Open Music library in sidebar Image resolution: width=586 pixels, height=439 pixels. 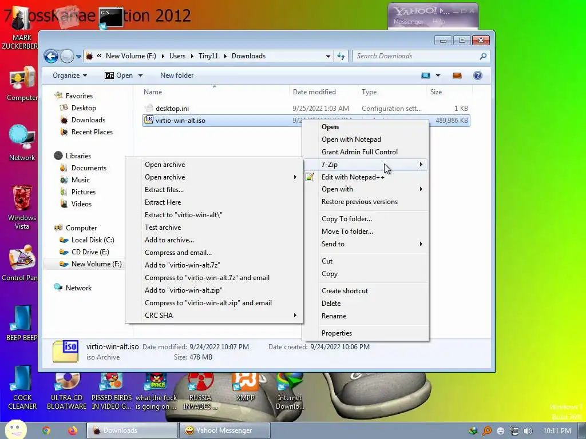click(80, 180)
